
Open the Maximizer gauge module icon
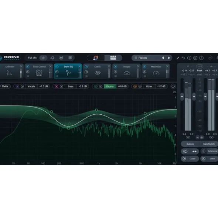point(156,73)
